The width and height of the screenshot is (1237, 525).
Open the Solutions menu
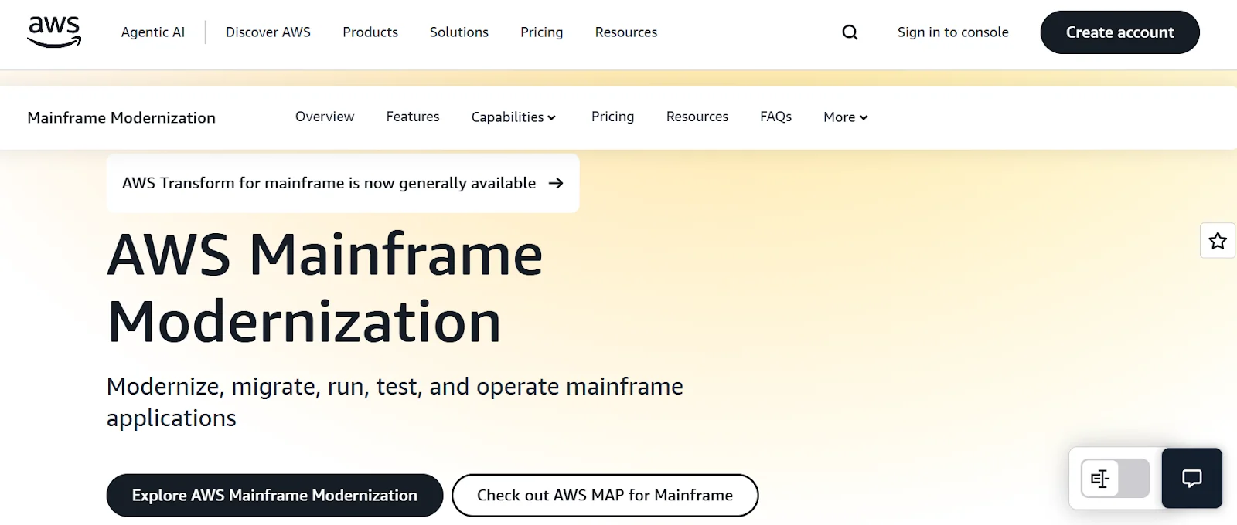tap(459, 32)
